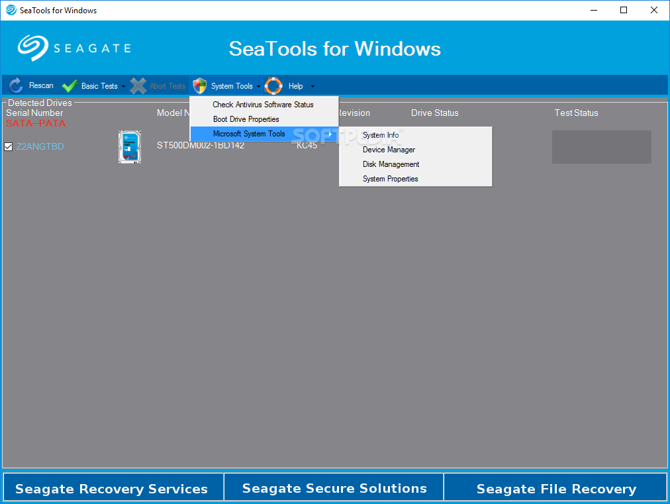Click the SeaTools app icon in title bar
670x504 pixels.
[x=11, y=10]
